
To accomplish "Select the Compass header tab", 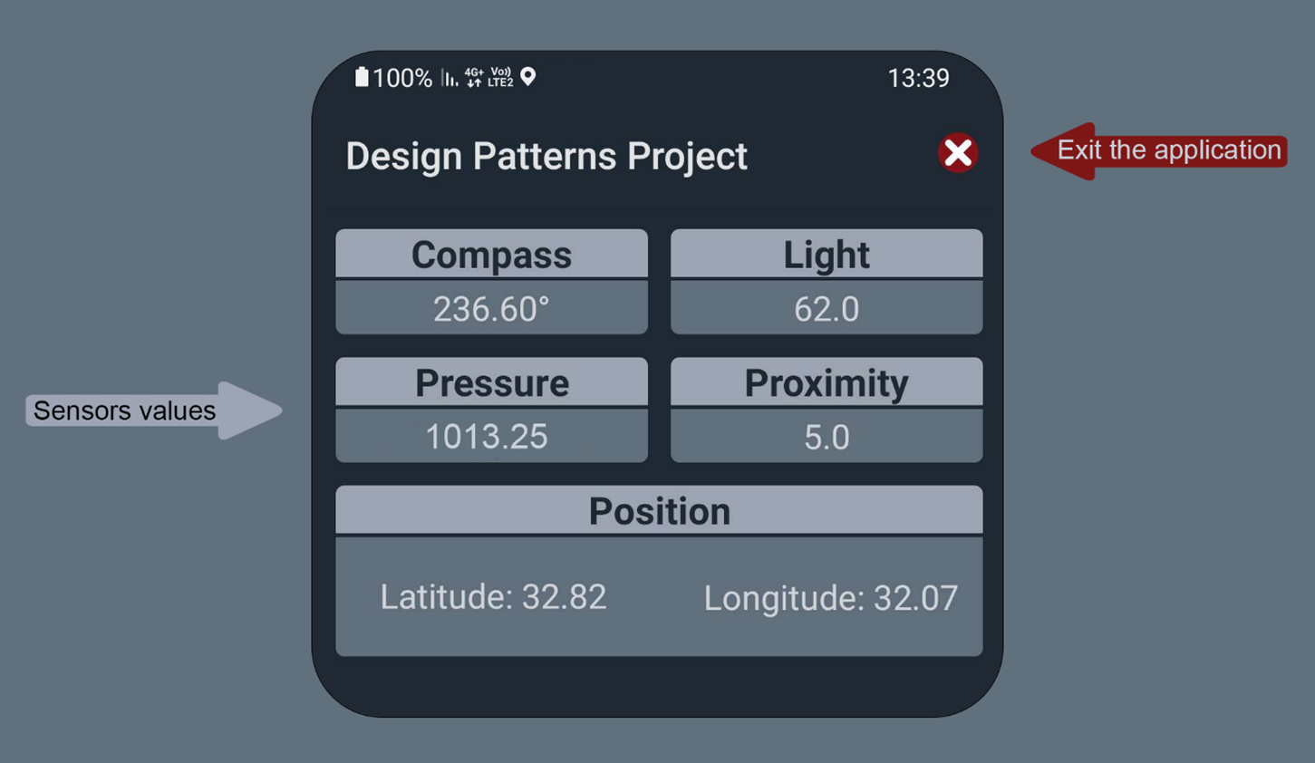I will point(492,255).
